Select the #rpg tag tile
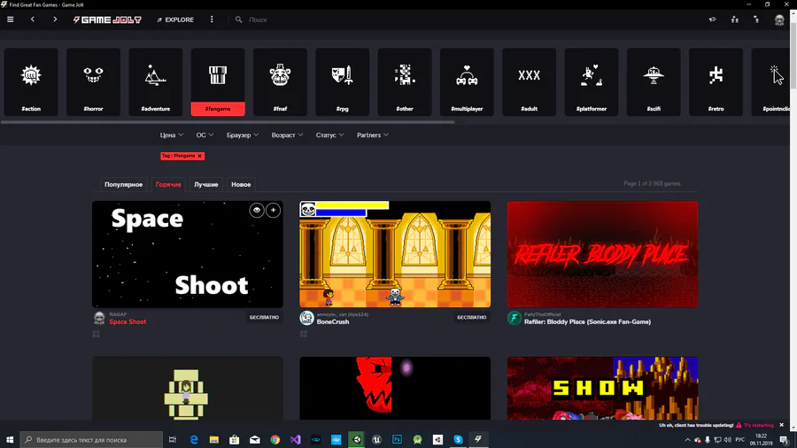The width and height of the screenshot is (797, 448). click(343, 81)
